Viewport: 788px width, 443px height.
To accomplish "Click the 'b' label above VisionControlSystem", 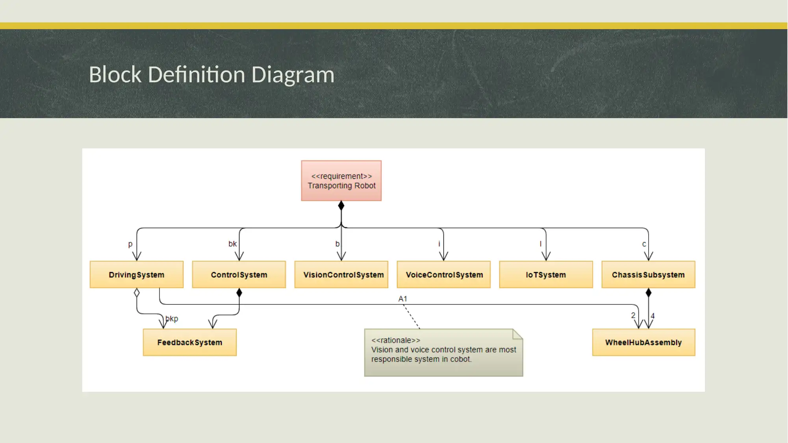I will 337,244.
